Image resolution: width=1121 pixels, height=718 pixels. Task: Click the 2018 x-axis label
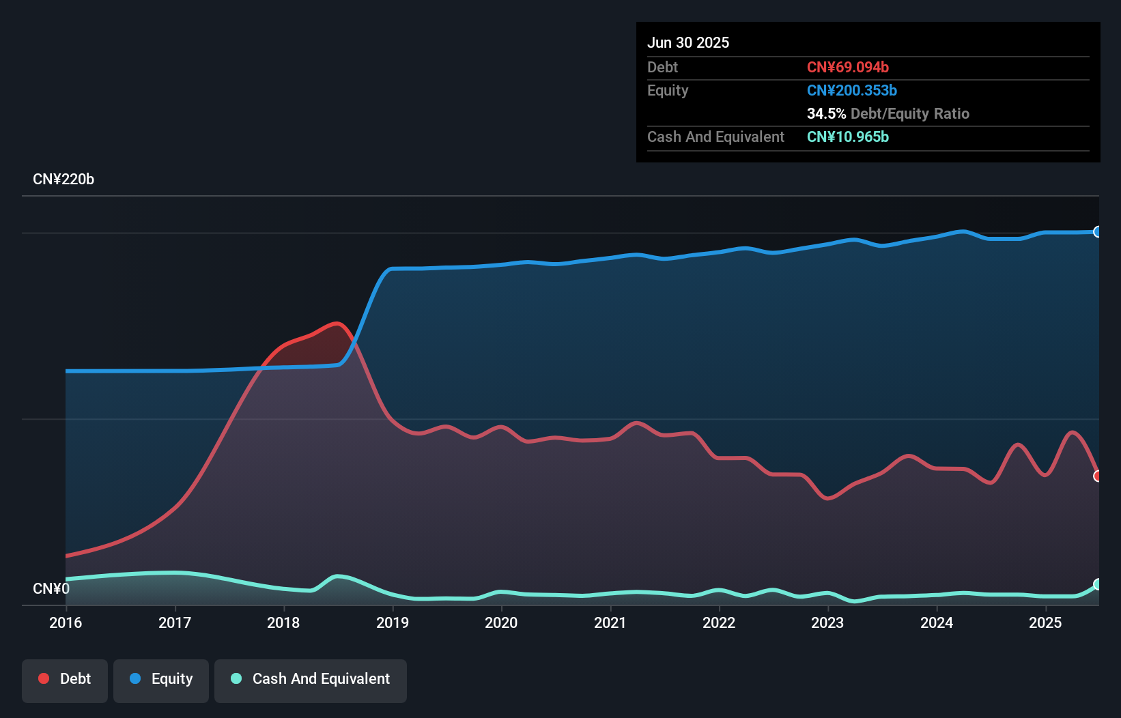[x=283, y=622]
